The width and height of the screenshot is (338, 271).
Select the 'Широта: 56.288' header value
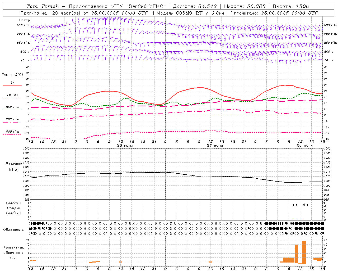click(245, 6)
